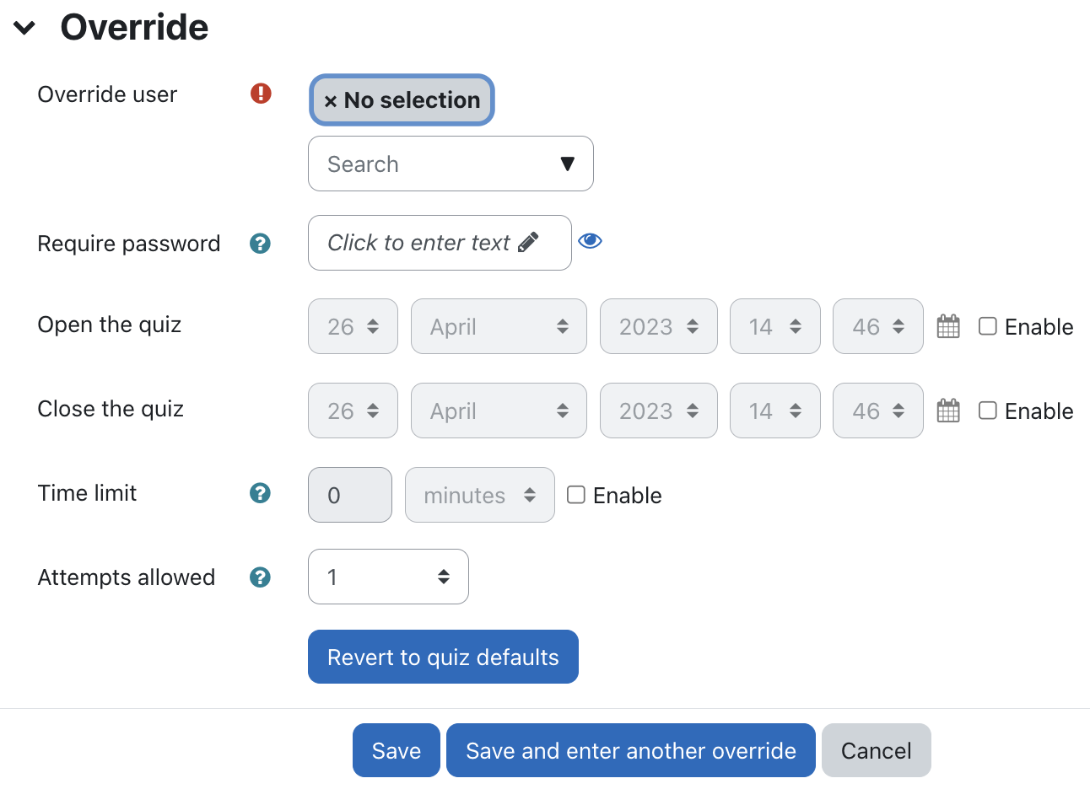This screenshot has height=789, width=1090.
Task: Open help for Time limit
Action: click(260, 493)
